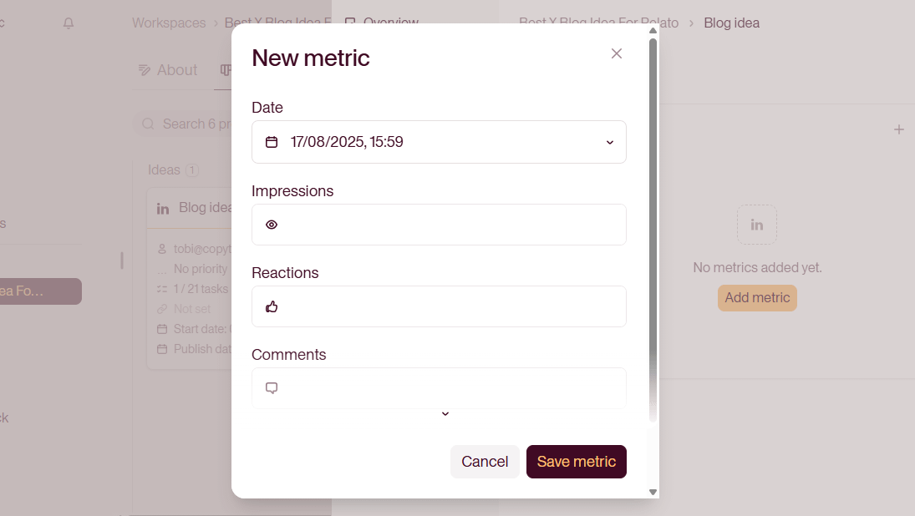Focus the Impressions input field
The width and height of the screenshot is (915, 516).
click(x=439, y=225)
